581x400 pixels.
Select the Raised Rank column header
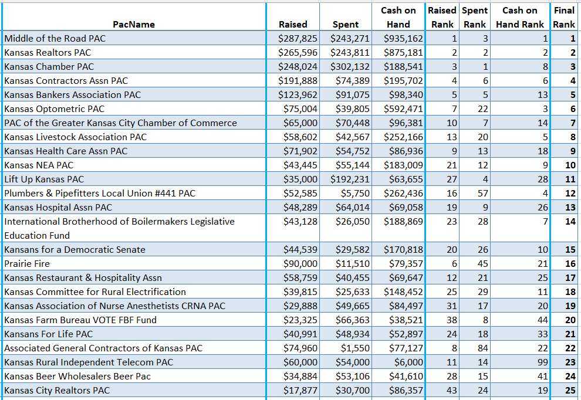[442, 17]
